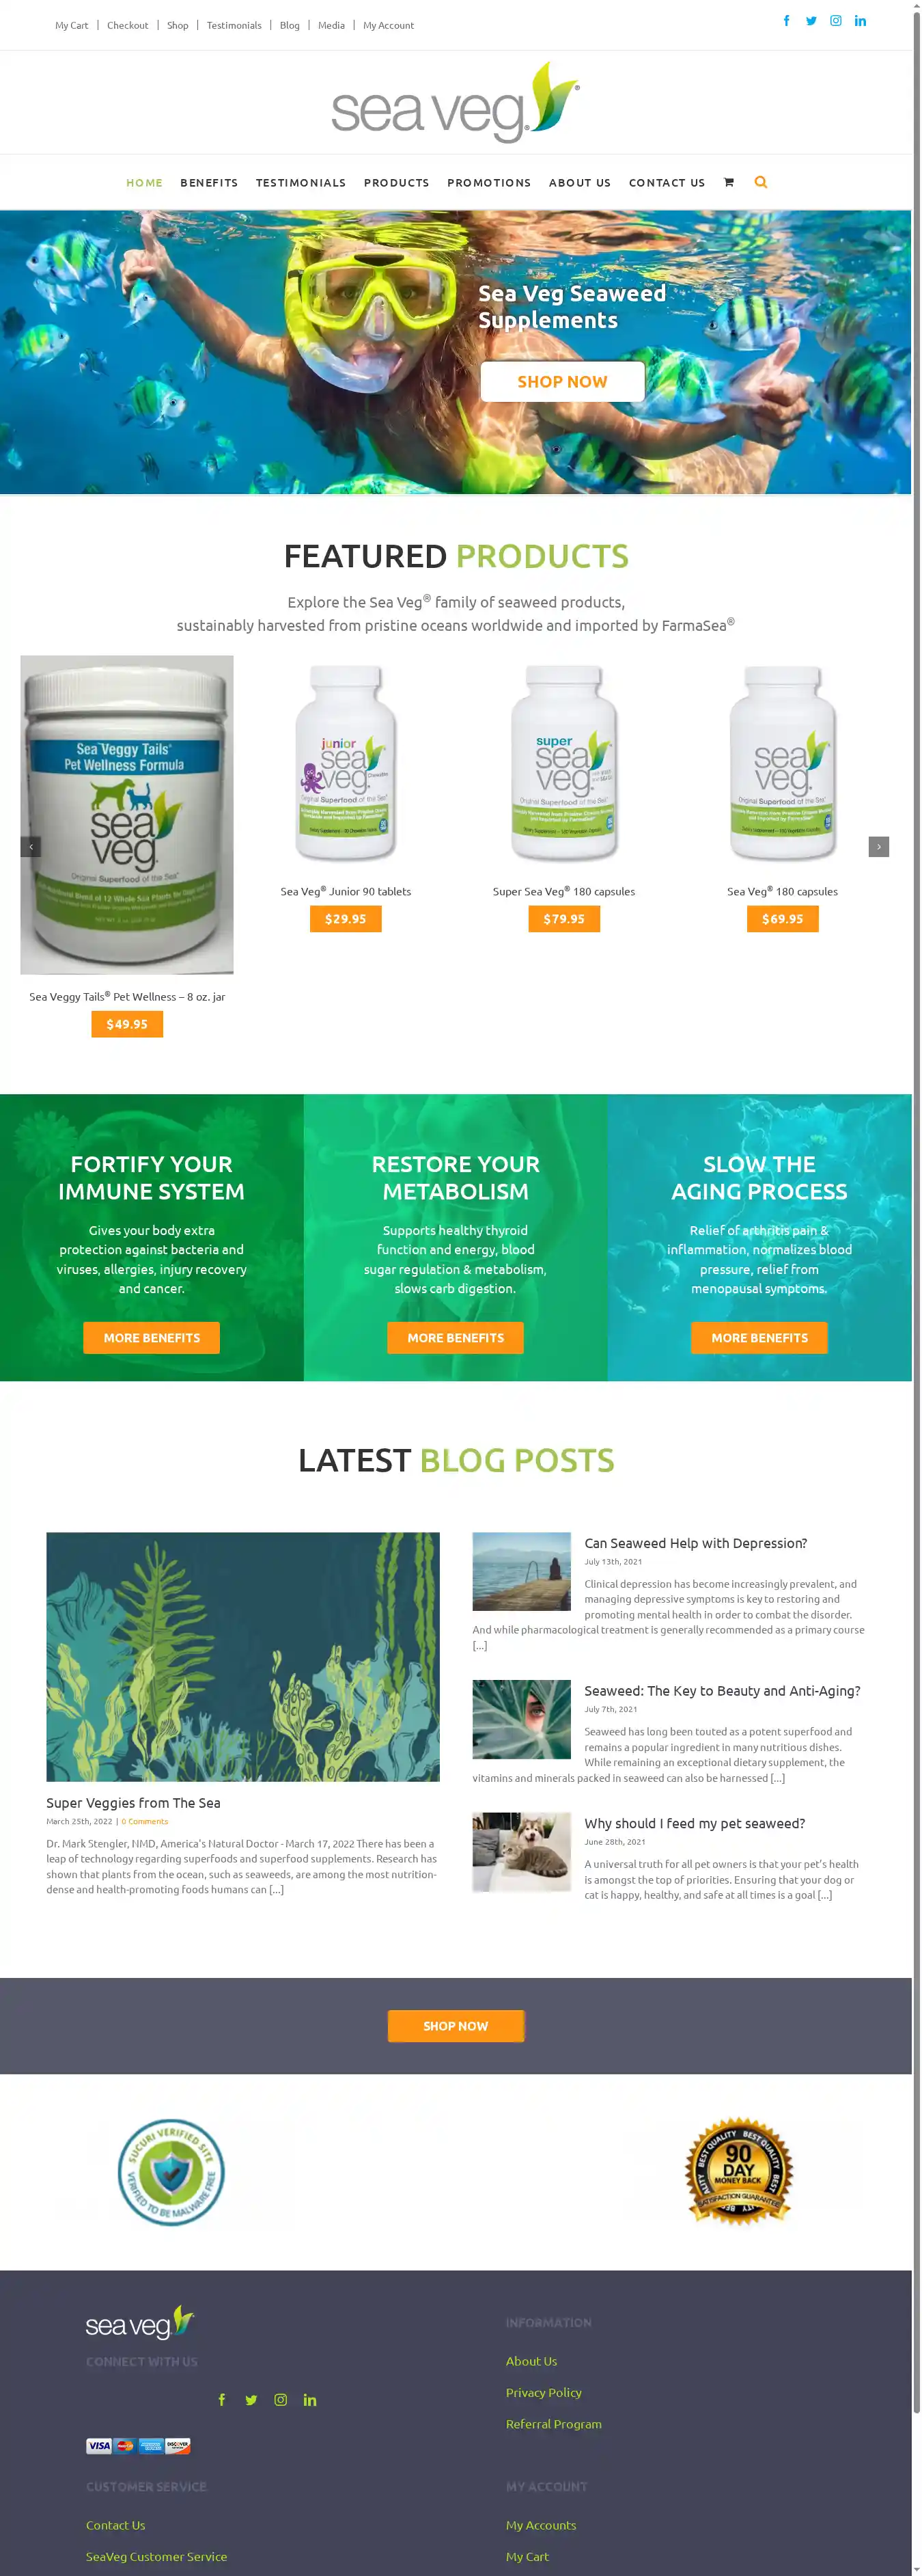The image size is (922, 2576).
Task: Click the Privacy Policy footer link
Action: tap(544, 2392)
